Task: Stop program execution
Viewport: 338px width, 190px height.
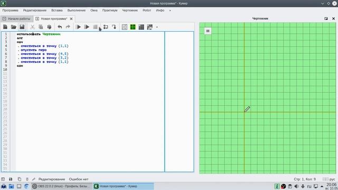Action: point(95,27)
